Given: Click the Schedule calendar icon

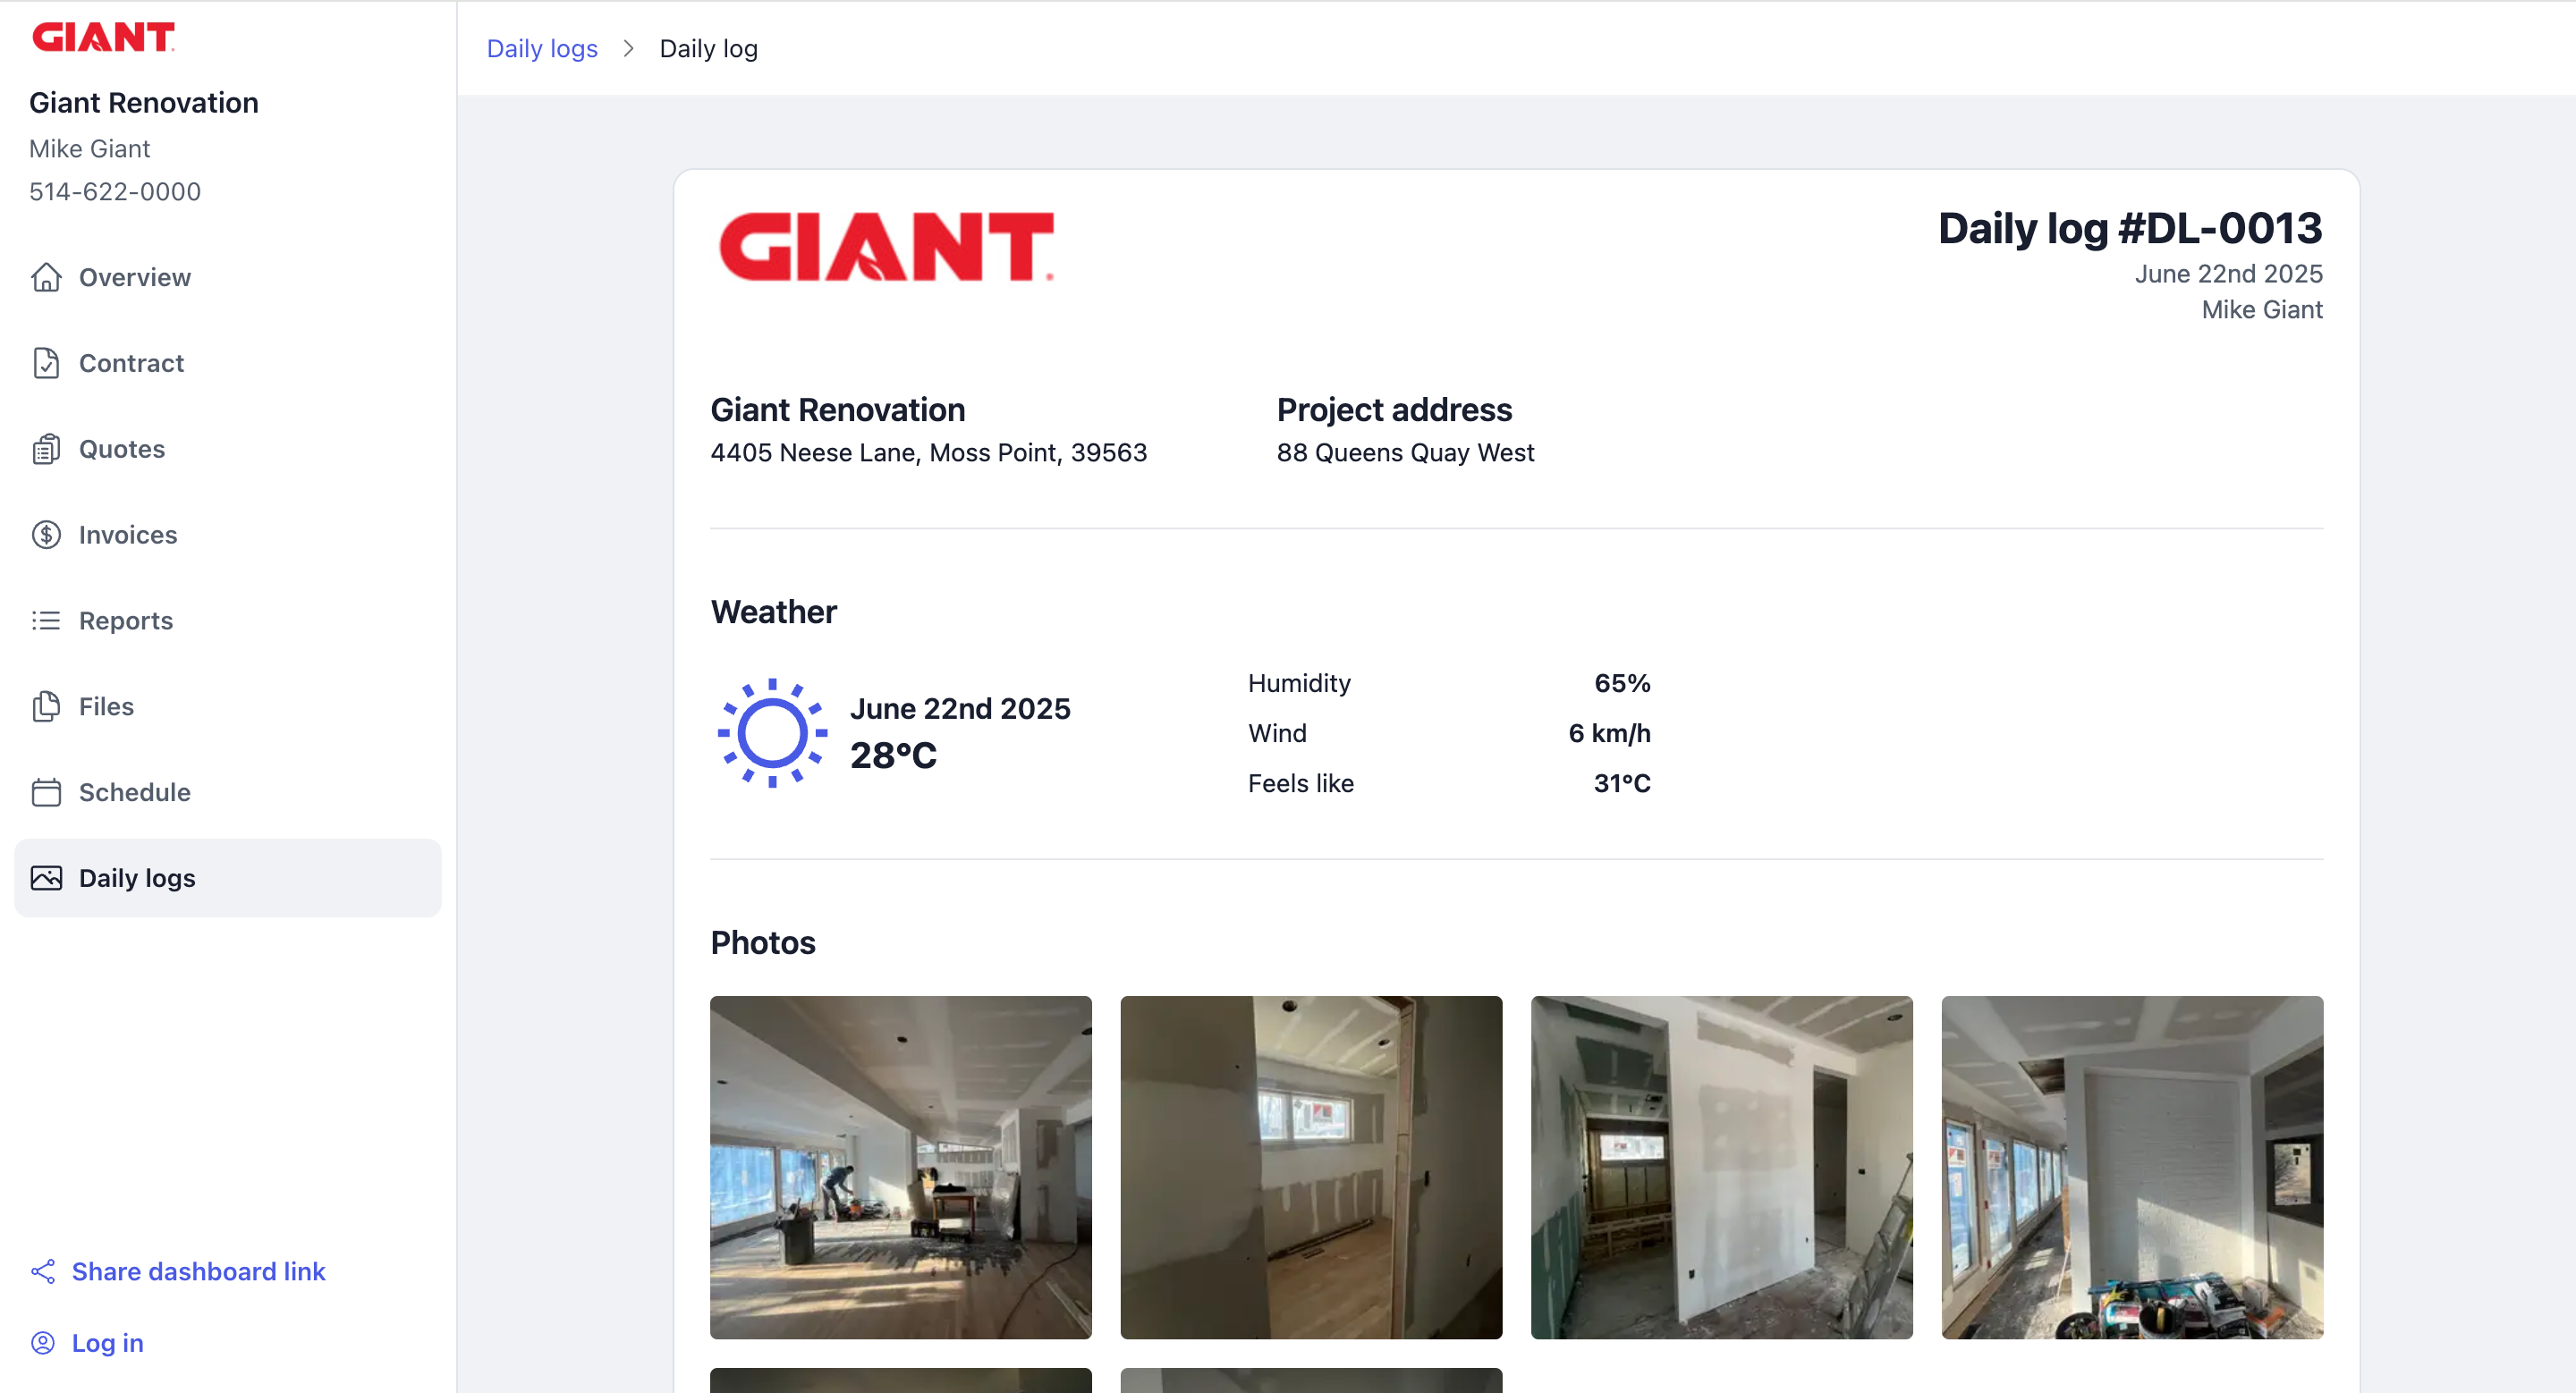Looking at the screenshot, I should 46,792.
